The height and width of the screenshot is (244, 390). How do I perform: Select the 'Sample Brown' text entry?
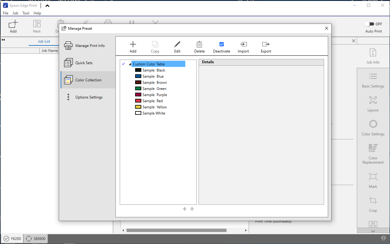point(155,83)
